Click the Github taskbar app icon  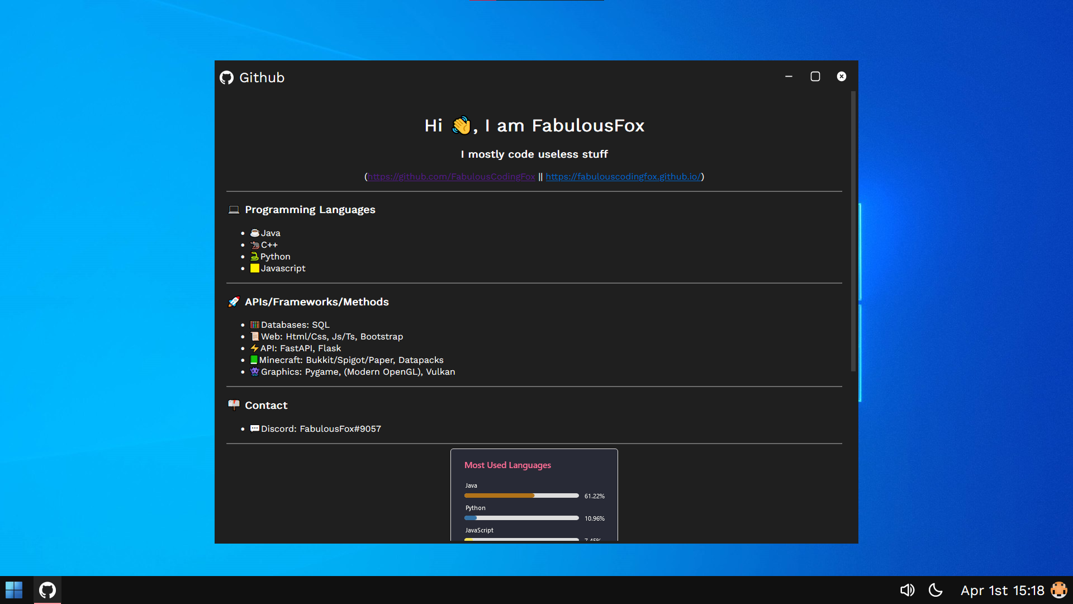click(48, 590)
